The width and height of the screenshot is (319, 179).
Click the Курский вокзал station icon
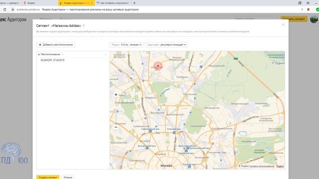pos(189,167)
